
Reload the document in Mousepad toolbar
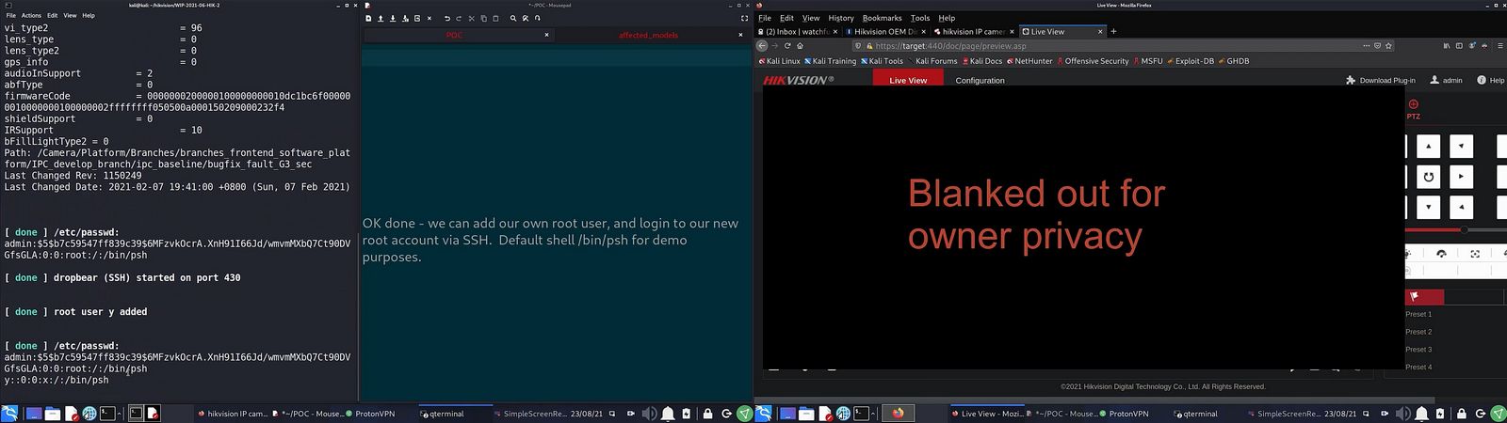tap(417, 18)
